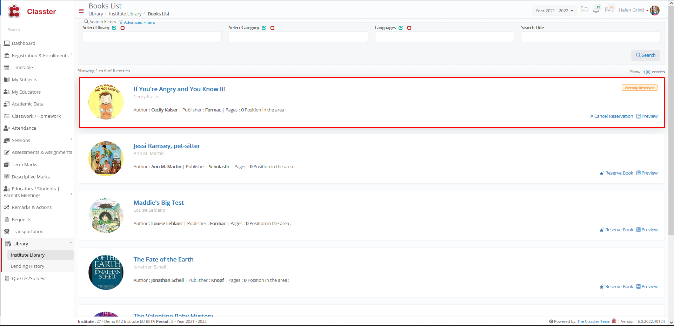The image size is (674, 326).
Task: Open The Classter Team link in footer
Action: click(x=594, y=321)
